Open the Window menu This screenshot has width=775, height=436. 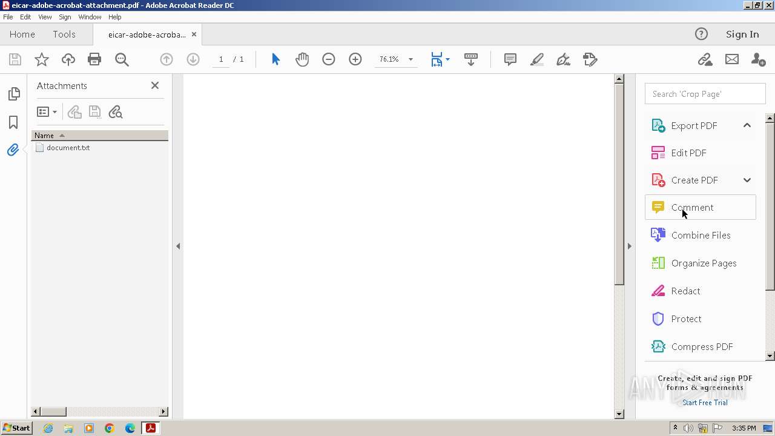pos(90,17)
